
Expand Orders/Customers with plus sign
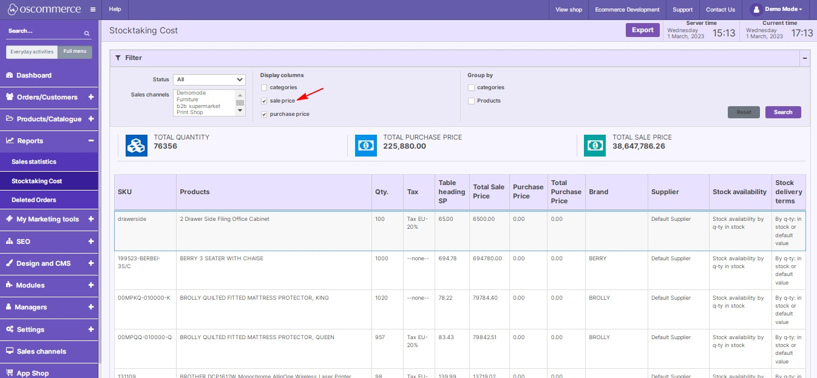[x=91, y=97]
